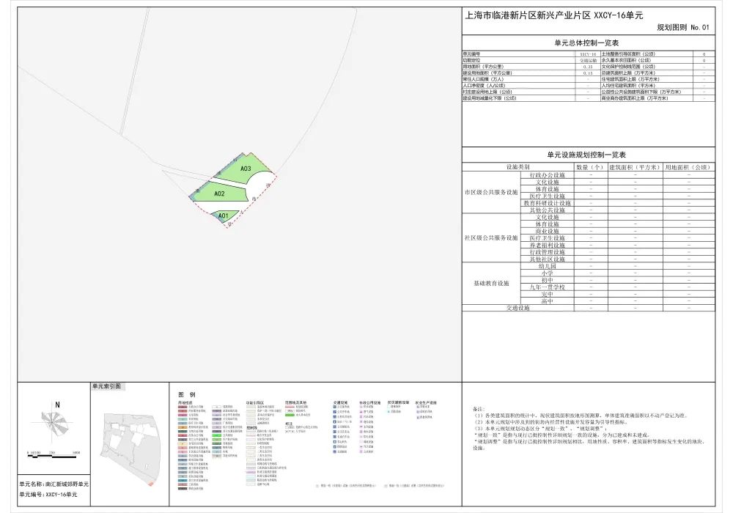The width and height of the screenshot is (733, 513).
Task: Click the map scale bar
Action: point(54,454)
